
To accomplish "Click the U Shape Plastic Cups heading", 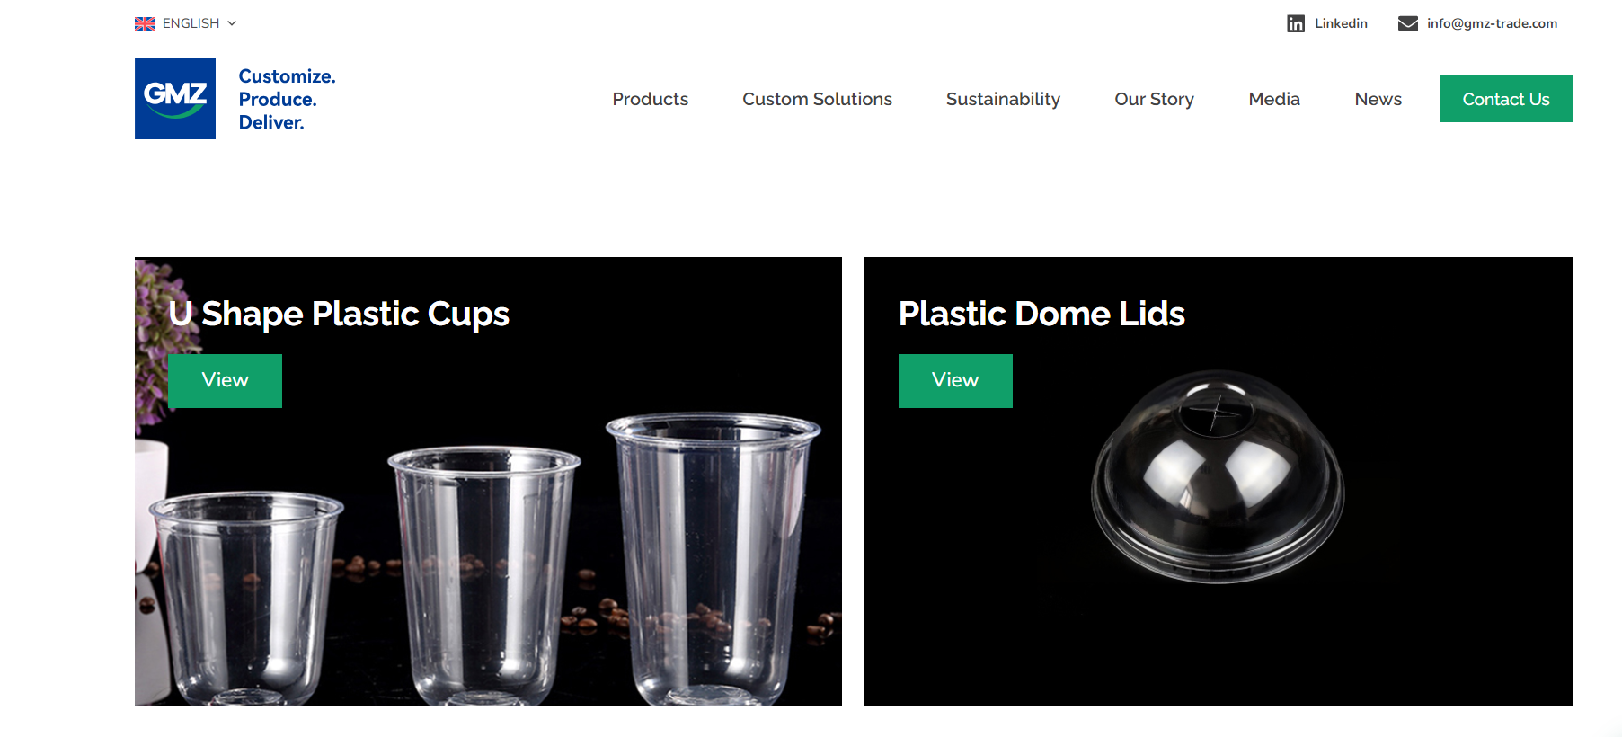I will pyautogui.click(x=339, y=314).
